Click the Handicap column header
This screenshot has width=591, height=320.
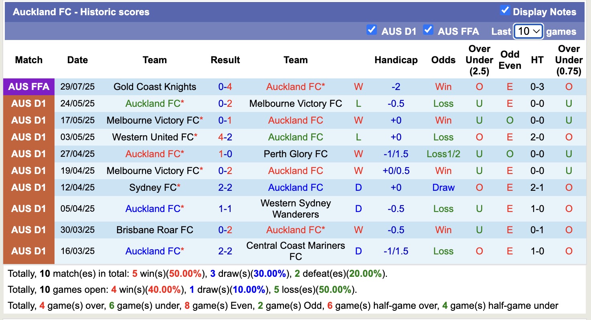396,60
